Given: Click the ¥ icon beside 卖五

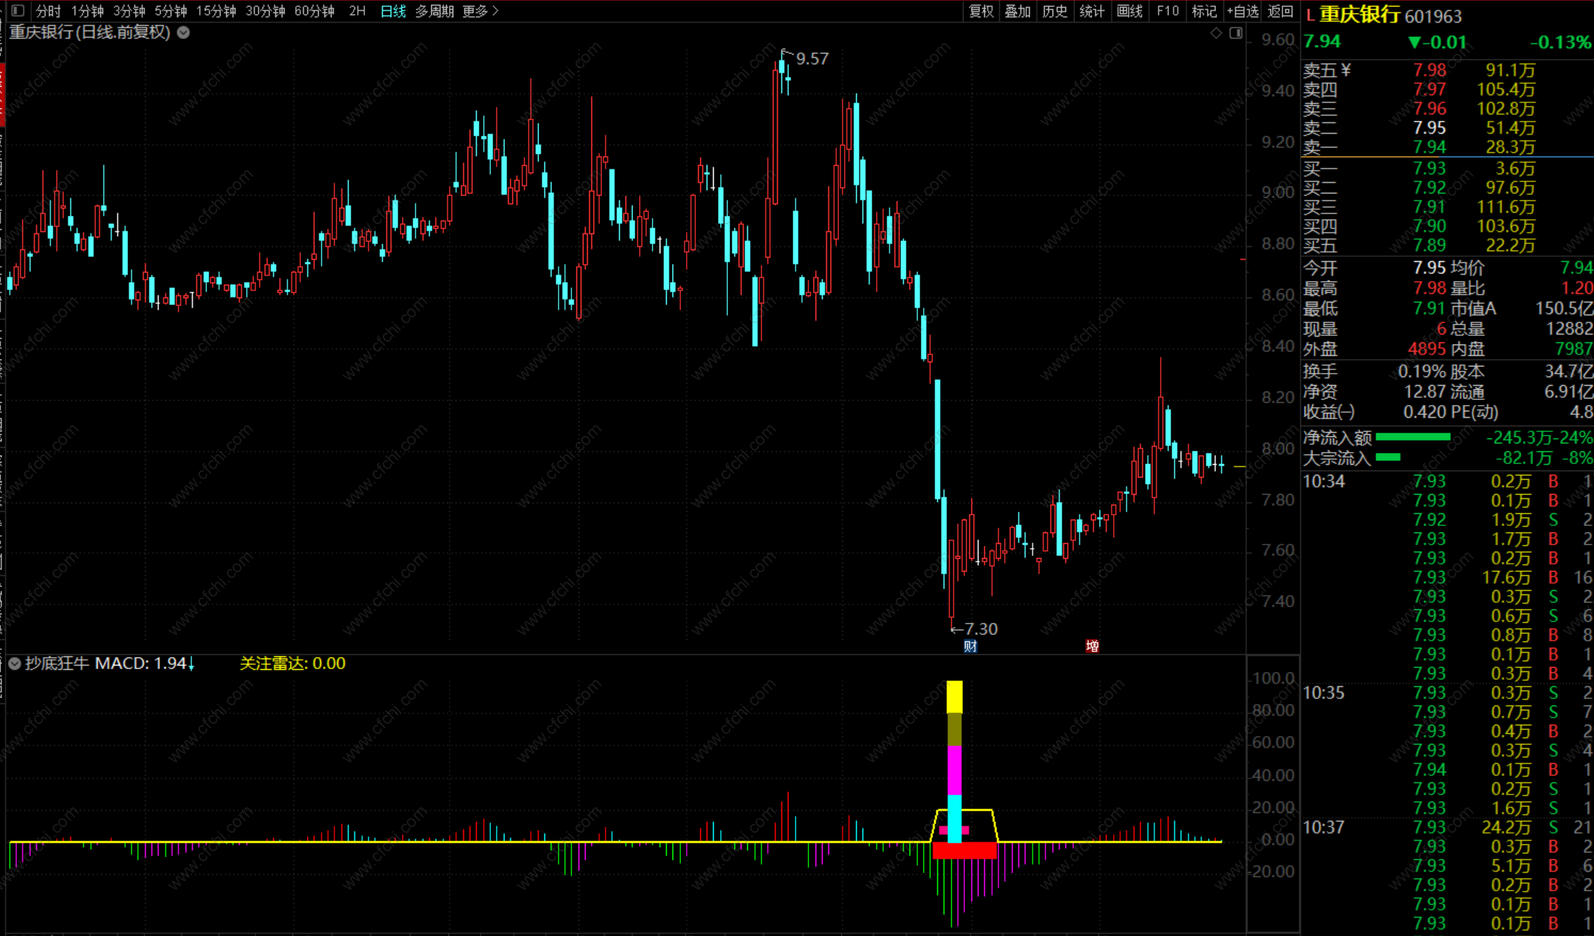Looking at the screenshot, I should [1346, 70].
